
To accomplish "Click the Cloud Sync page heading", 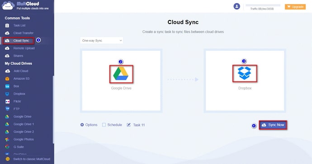I will click(183, 22).
